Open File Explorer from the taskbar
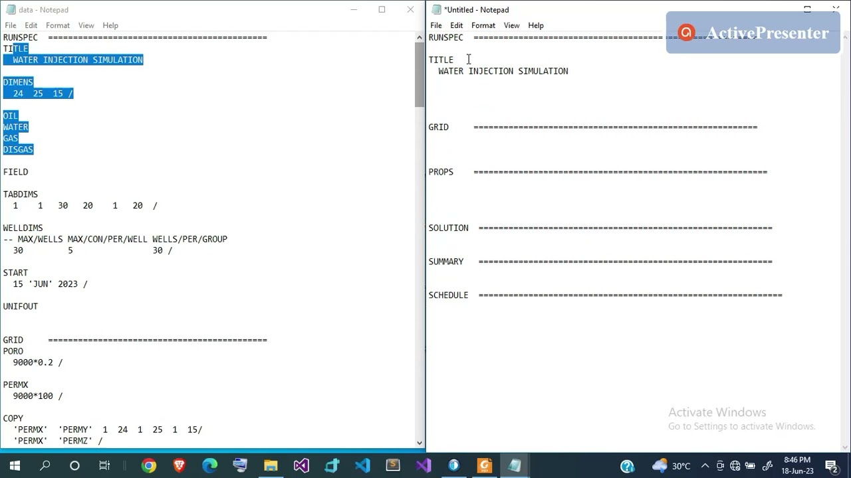The width and height of the screenshot is (851, 478). [271, 466]
